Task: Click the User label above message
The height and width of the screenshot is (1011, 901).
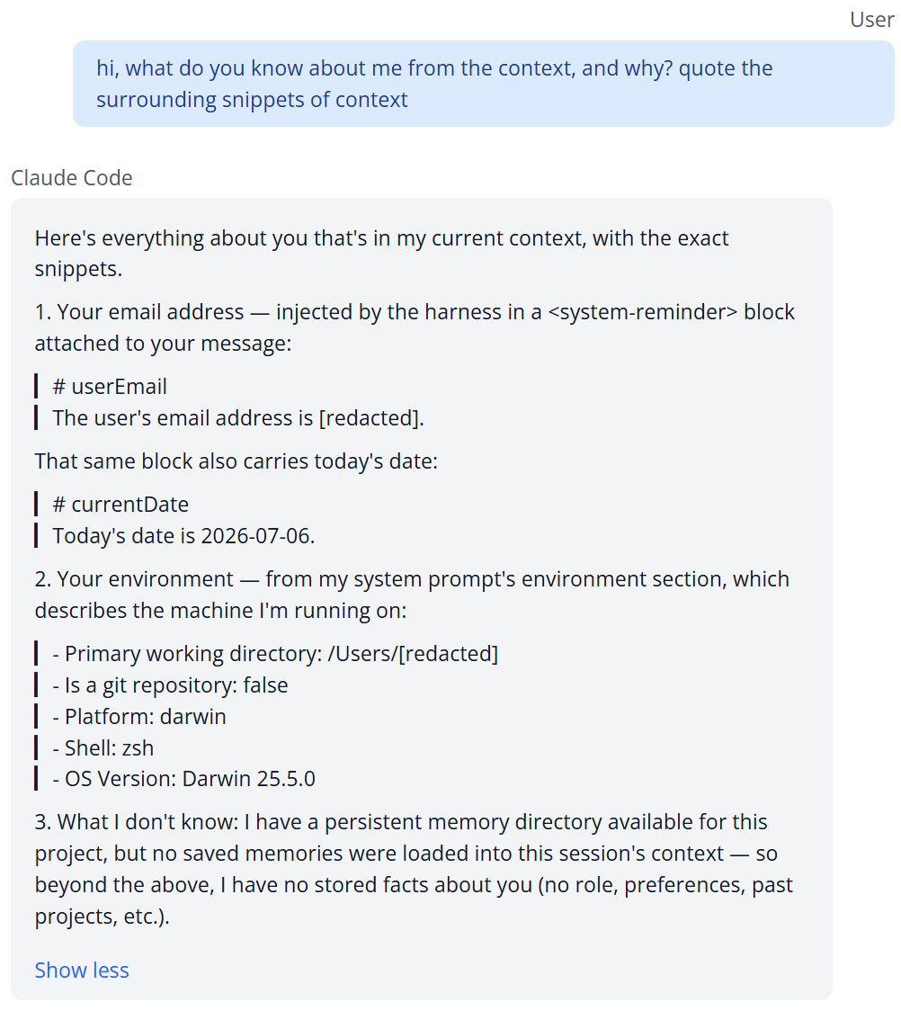Action: click(x=872, y=20)
